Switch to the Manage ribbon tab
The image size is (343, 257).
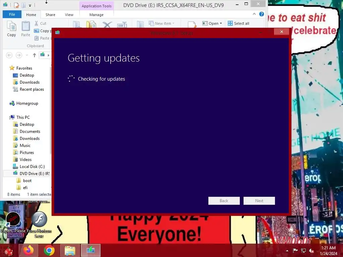pyautogui.click(x=96, y=15)
